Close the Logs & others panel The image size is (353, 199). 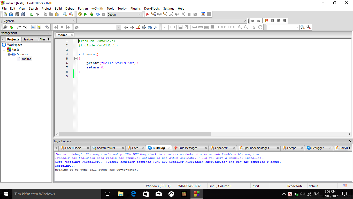pyautogui.click(x=350, y=141)
